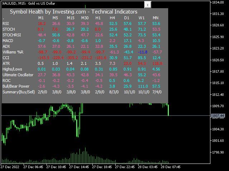The image size is (229, 171).
Task: Select the M15 timeframe column header
Action: coord(70,18)
